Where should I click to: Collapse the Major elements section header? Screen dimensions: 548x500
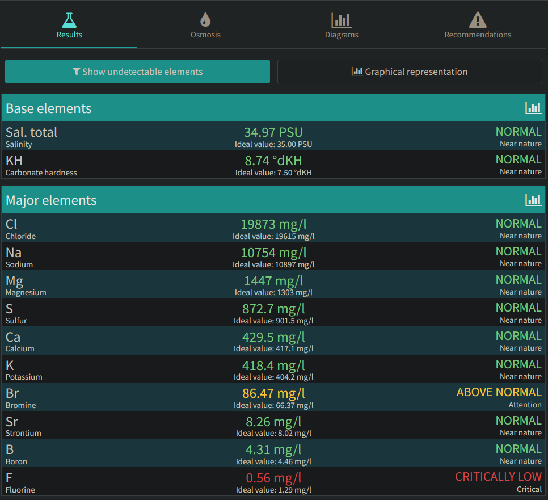pyautogui.click(x=273, y=200)
